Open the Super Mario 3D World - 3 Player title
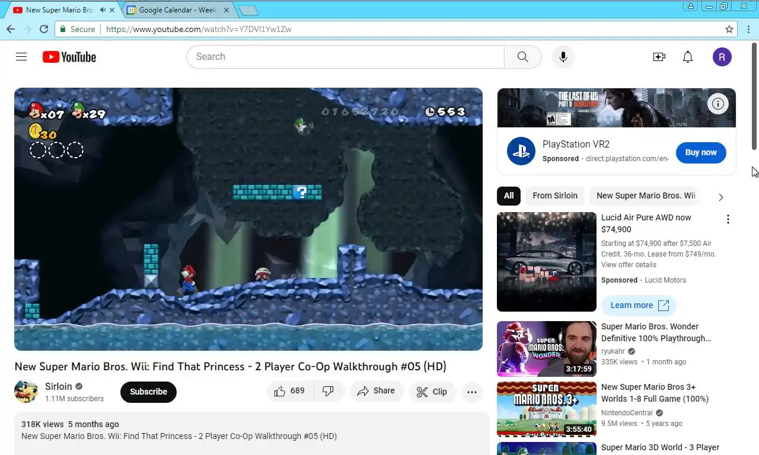759x455 pixels. coord(660,447)
